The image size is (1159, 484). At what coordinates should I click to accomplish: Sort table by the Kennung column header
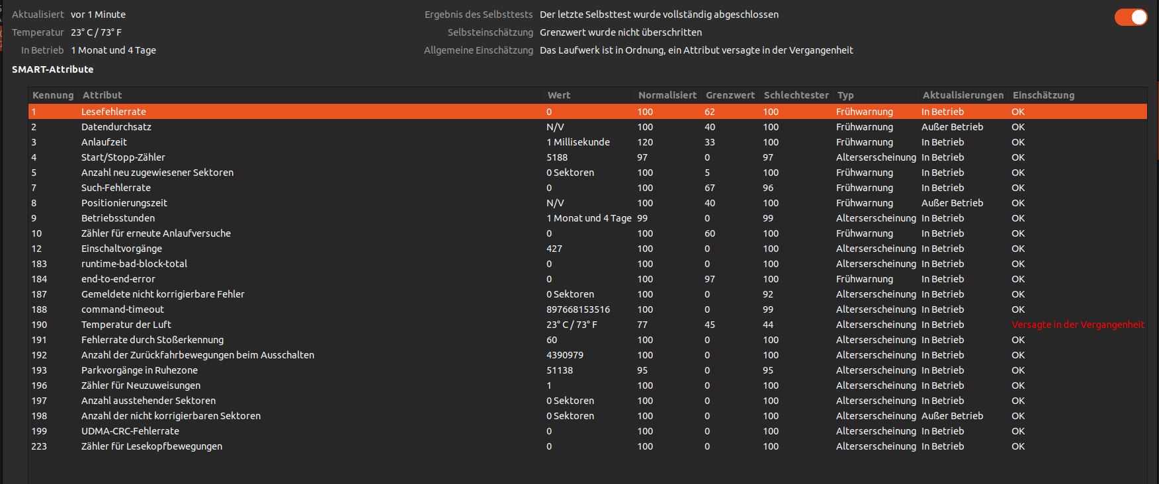pyautogui.click(x=53, y=95)
